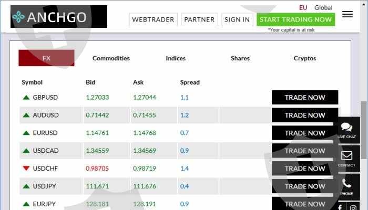Click the green up arrow beside GBPUSD

pyautogui.click(x=26, y=97)
